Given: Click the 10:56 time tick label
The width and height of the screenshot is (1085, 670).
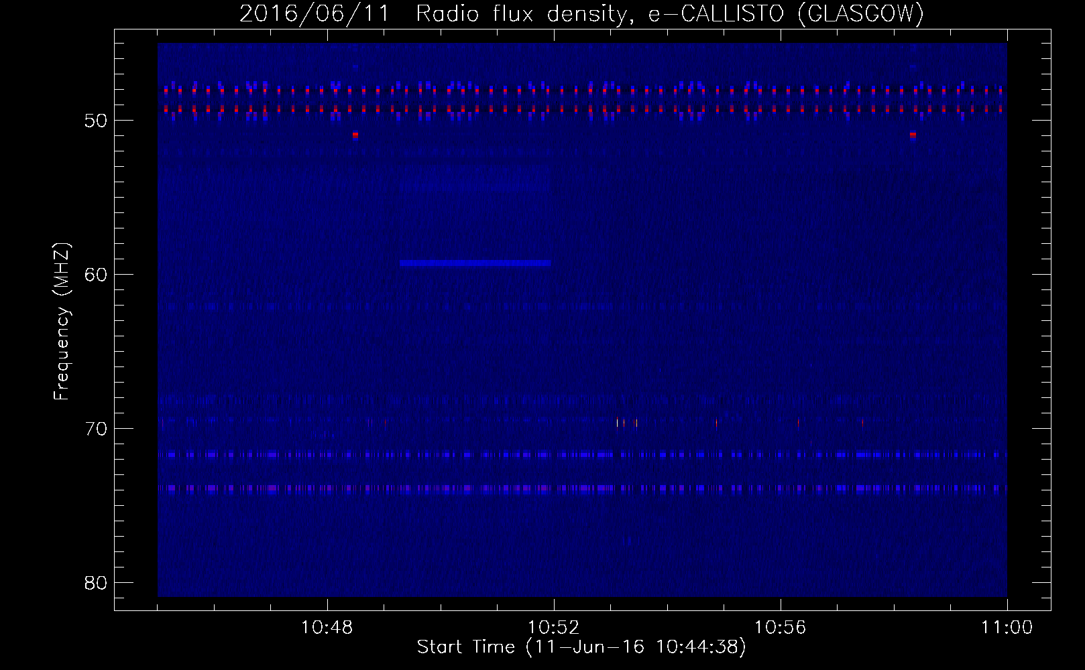Looking at the screenshot, I should pos(780,628).
